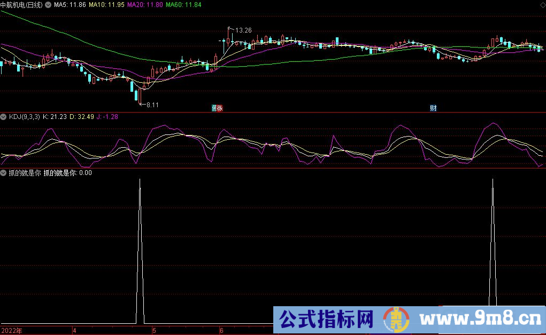Expand the main chart indicator dropdown arrow
This screenshot has height=335, width=546.
pyautogui.click(x=48, y=5)
